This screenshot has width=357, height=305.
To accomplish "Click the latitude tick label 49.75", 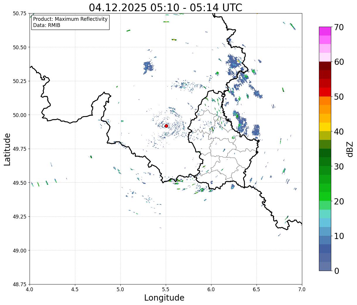I will (x=20, y=149).
